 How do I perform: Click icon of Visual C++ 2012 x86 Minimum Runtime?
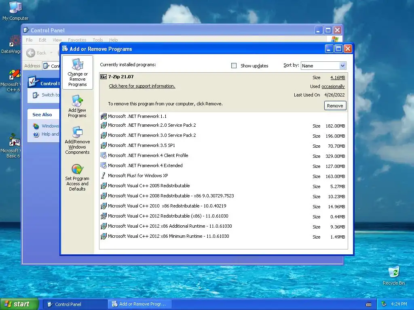(103, 236)
